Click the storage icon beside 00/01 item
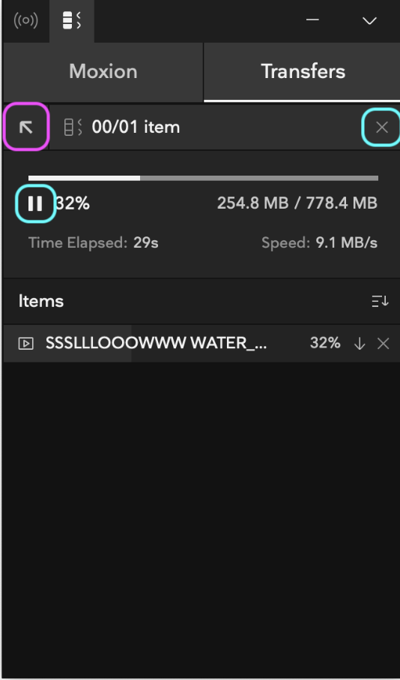The width and height of the screenshot is (400, 680). (x=73, y=127)
